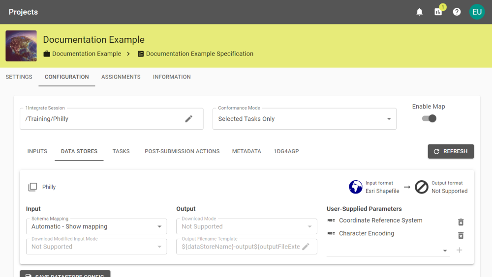Click the Esri Shapefile globe icon
Screen dimensions: 492x277
pyautogui.click(x=356, y=187)
